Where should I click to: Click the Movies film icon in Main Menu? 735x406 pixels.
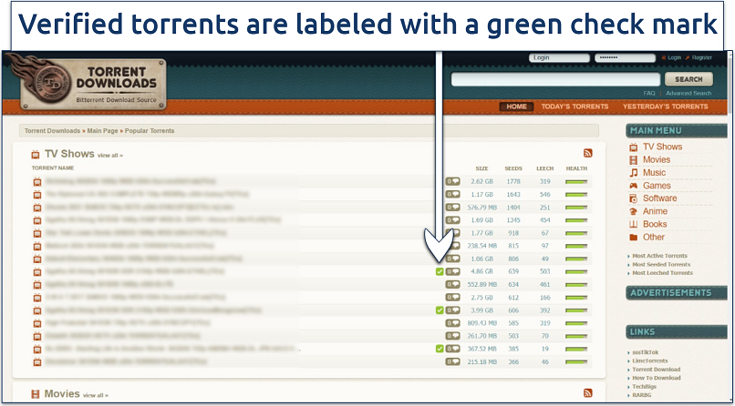click(x=634, y=160)
